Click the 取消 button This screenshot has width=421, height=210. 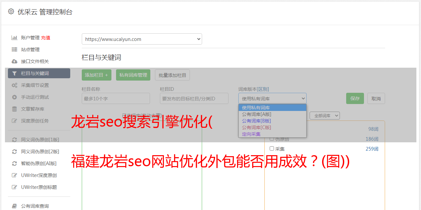(376, 98)
